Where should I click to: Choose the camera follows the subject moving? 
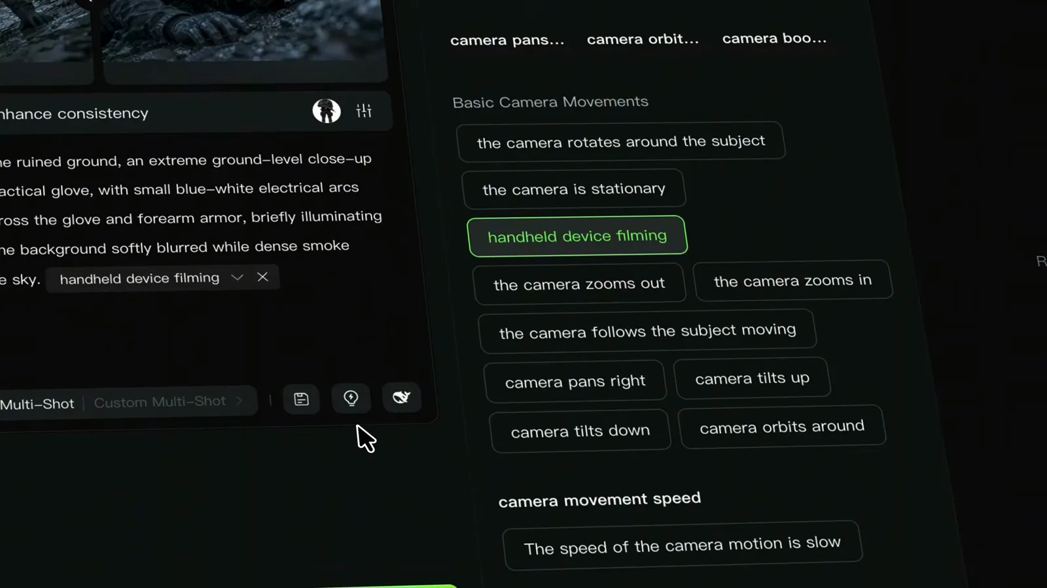tap(647, 331)
